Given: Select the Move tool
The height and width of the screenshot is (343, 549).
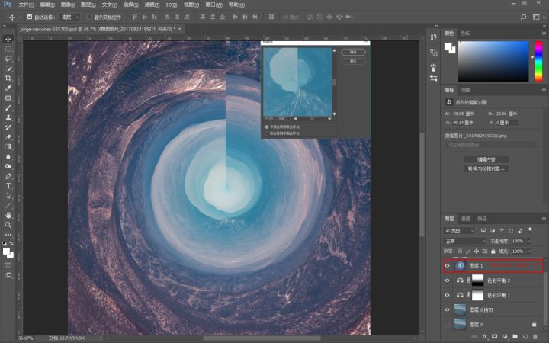Looking at the screenshot, I should click(8, 39).
